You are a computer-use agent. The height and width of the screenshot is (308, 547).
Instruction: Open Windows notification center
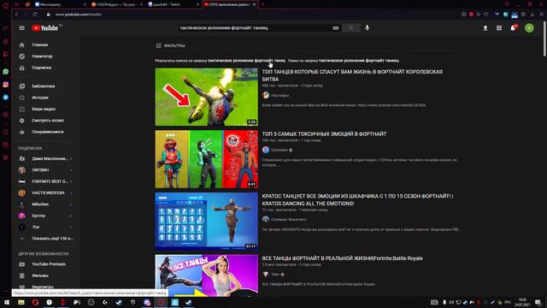(538, 302)
